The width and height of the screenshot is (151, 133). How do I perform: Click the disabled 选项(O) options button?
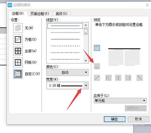click(x=136, y=108)
